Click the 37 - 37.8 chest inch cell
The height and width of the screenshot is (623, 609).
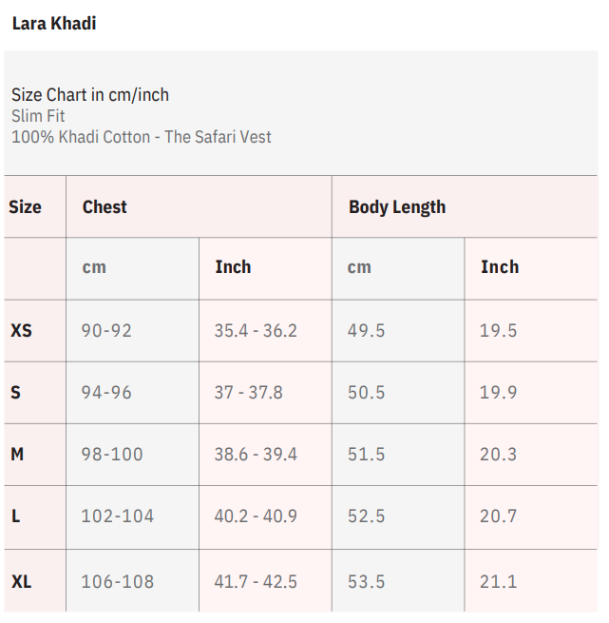click(x=248, y=392)
